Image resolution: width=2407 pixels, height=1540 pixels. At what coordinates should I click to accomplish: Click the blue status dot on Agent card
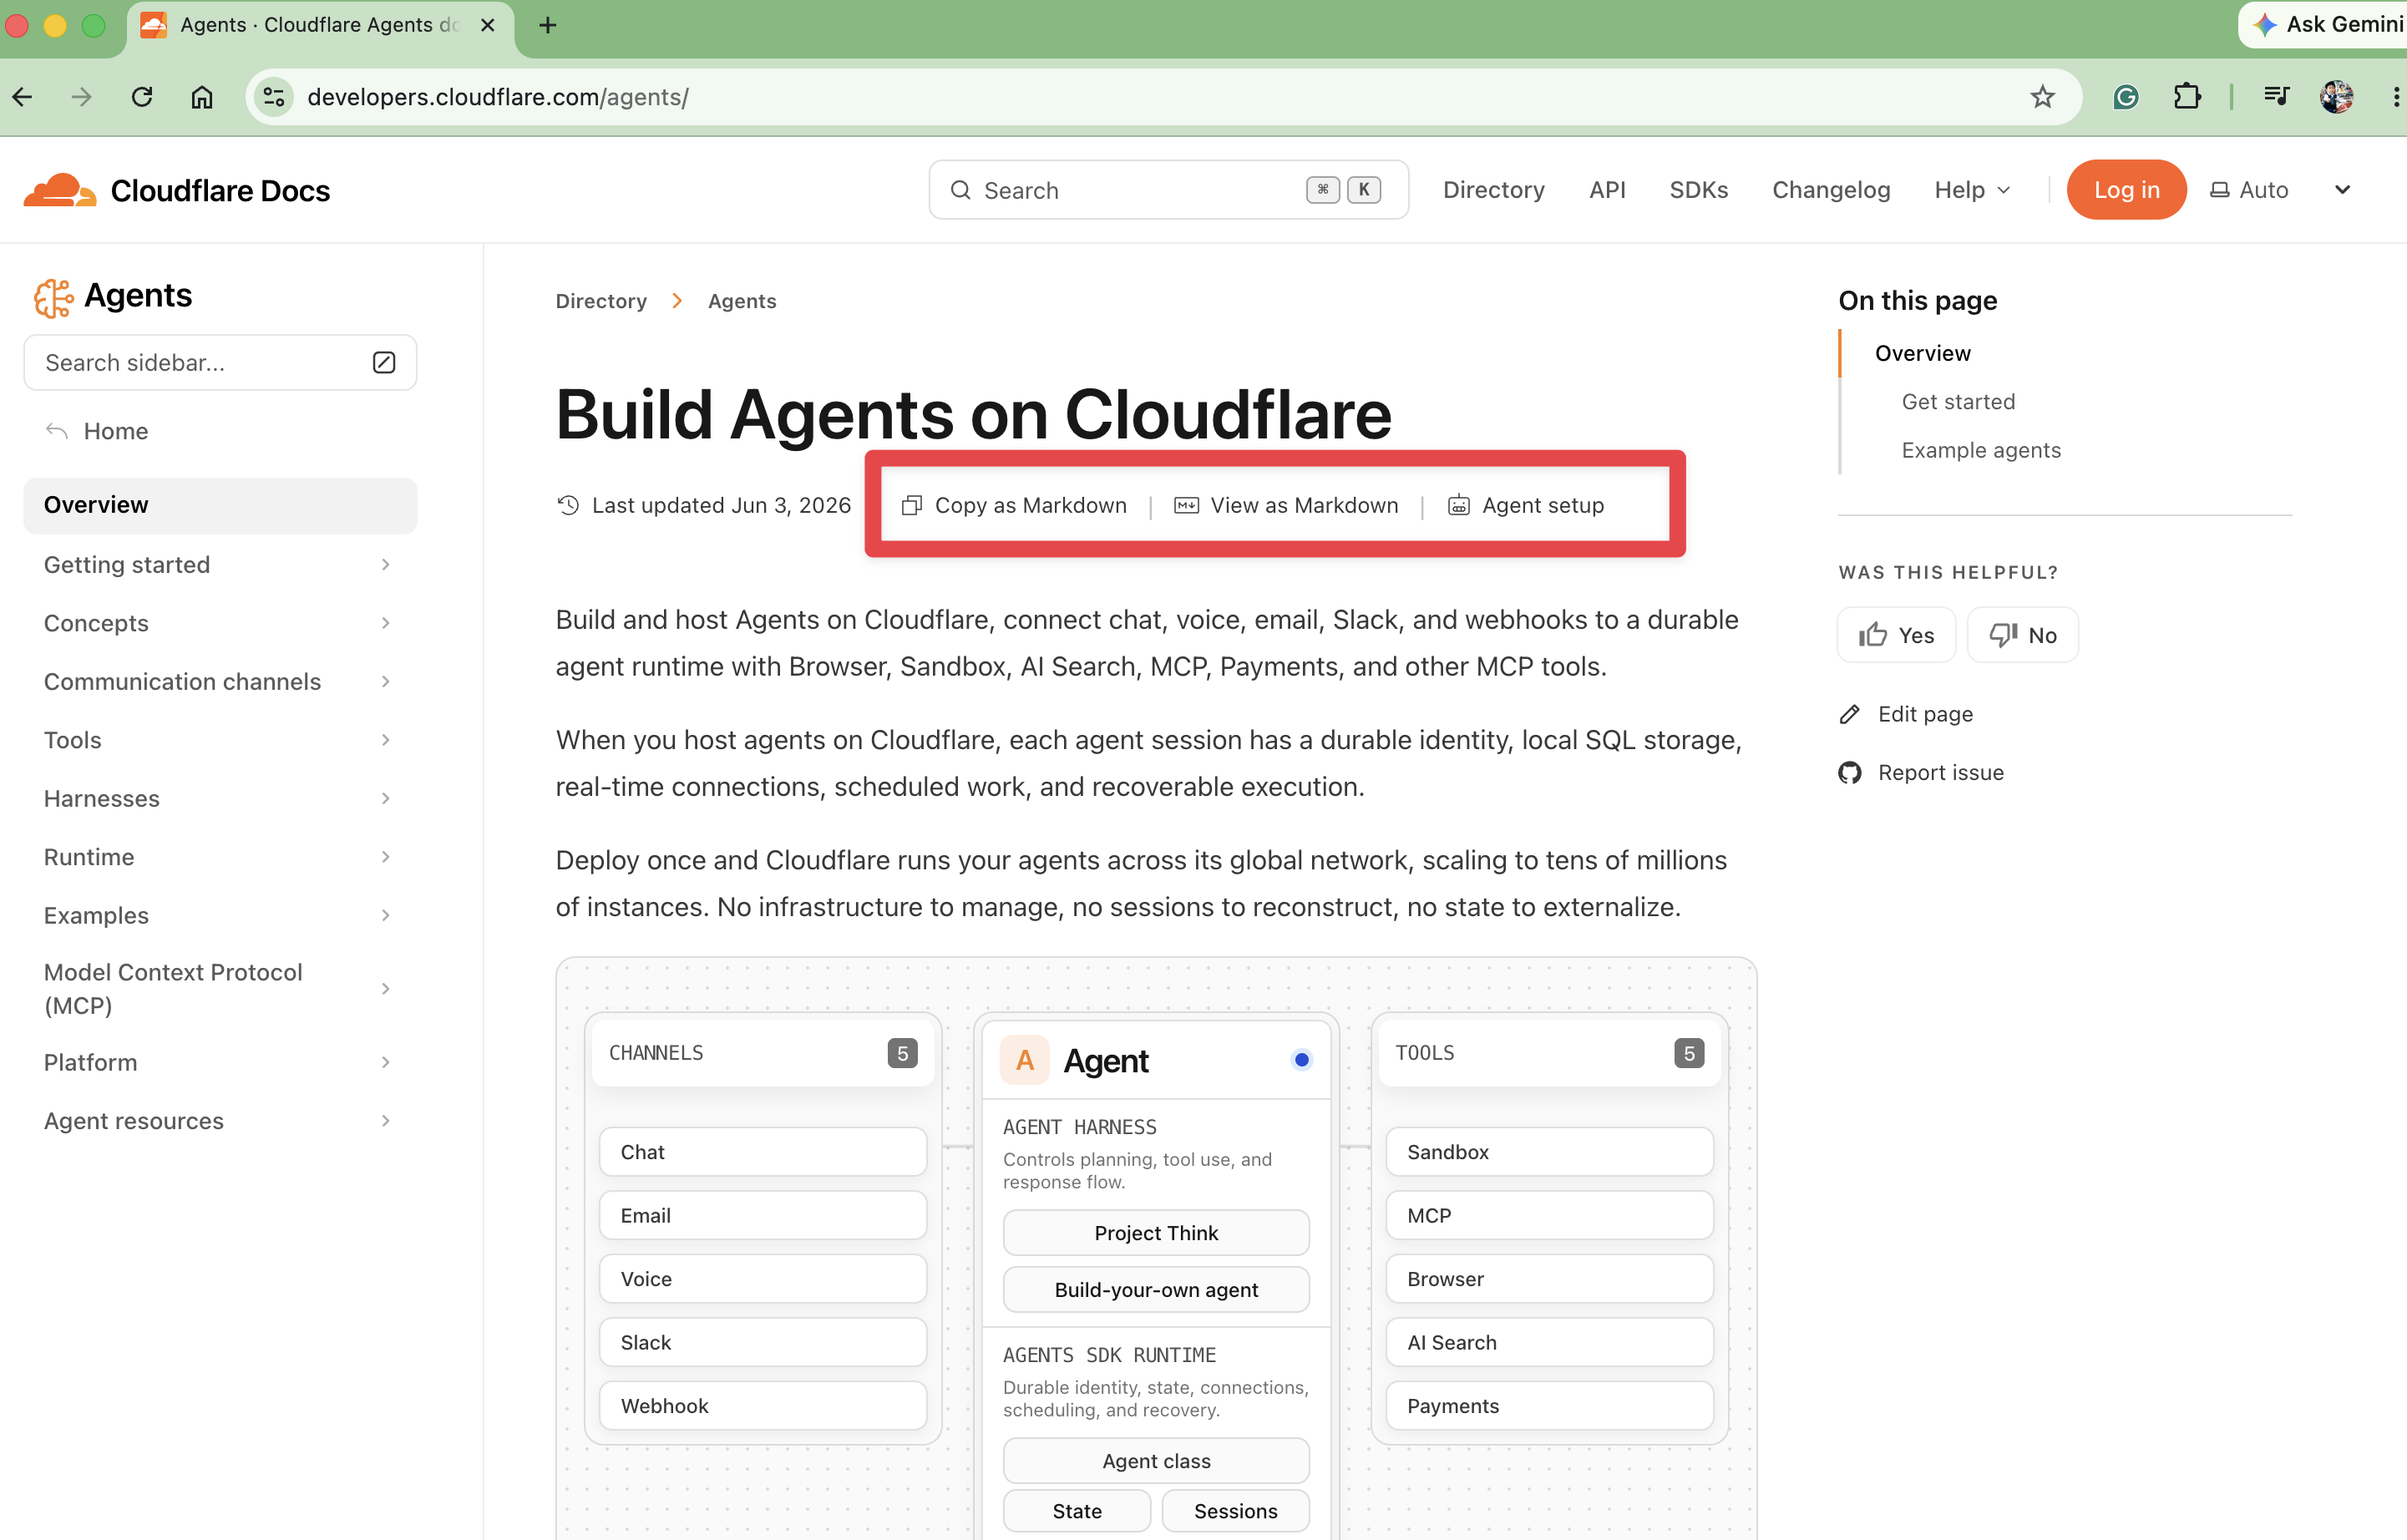[x=1301, y=1060]
